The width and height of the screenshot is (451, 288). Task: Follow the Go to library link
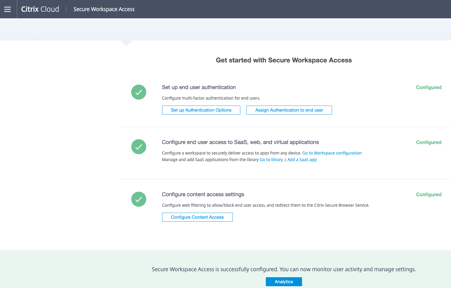271,160
